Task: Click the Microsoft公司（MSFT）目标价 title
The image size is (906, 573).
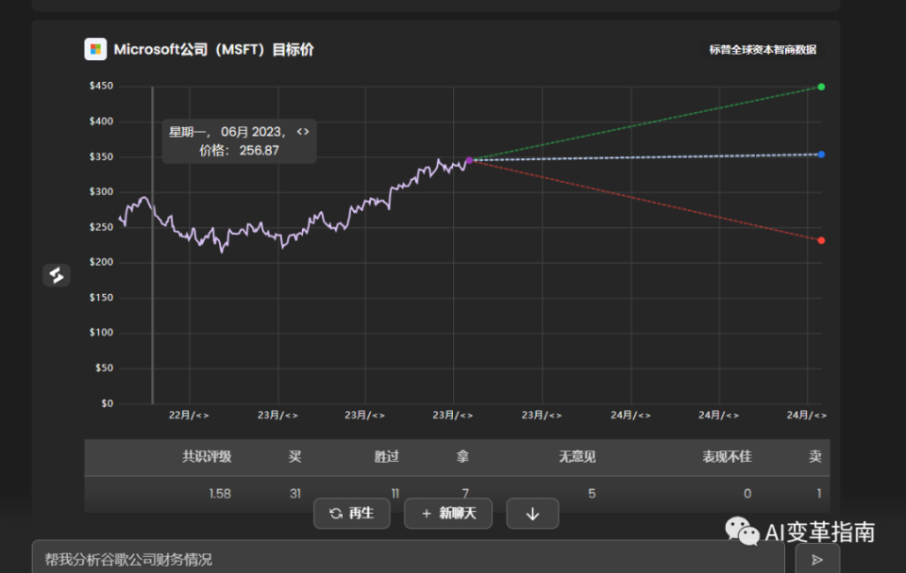Action: (214, 50)
